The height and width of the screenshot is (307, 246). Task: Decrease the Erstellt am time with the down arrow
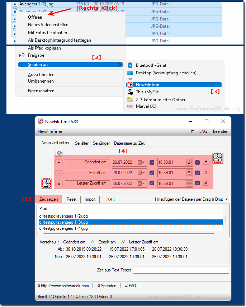pos(189,175)
